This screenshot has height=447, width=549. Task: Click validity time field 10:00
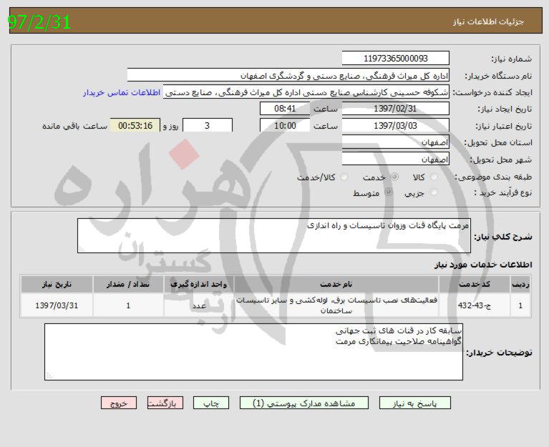(x=285, y=125)
